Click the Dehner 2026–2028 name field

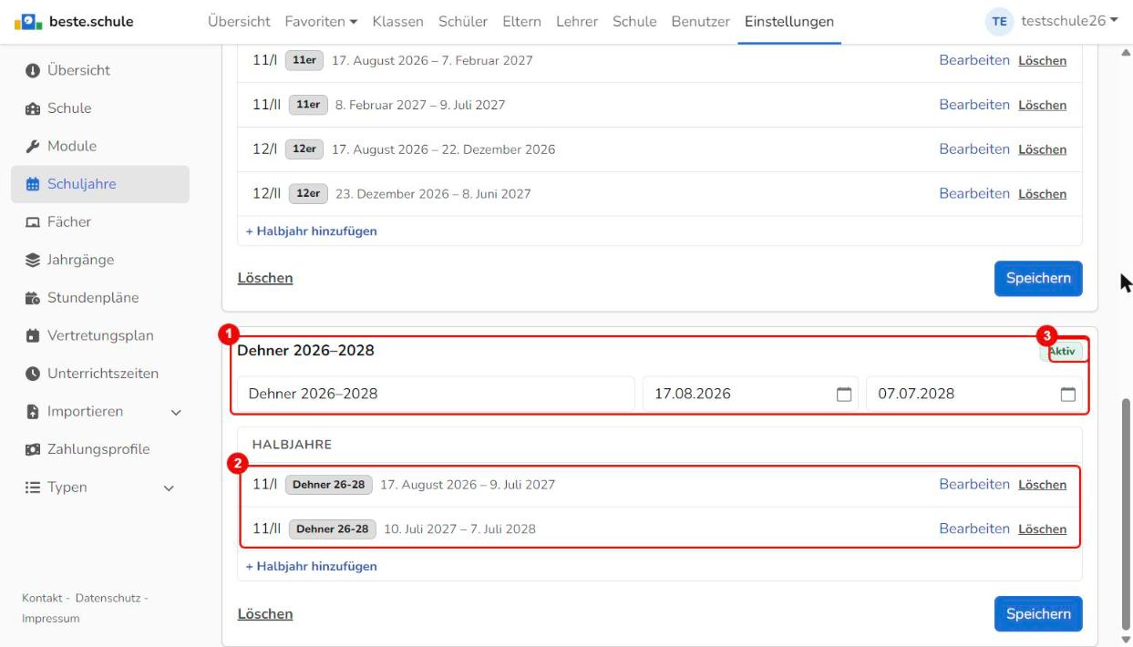(x=436, y=395)
